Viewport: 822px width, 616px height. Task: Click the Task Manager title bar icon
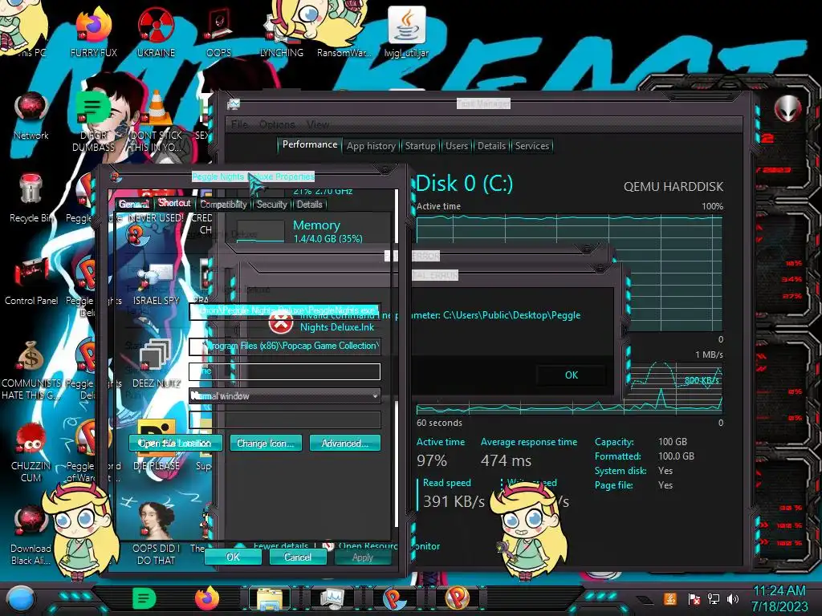coord(234,104)
